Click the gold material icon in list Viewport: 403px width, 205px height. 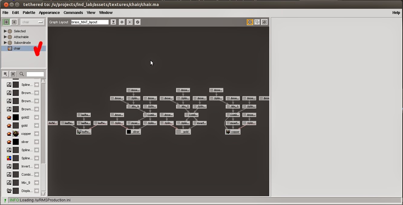coord(9,125)
